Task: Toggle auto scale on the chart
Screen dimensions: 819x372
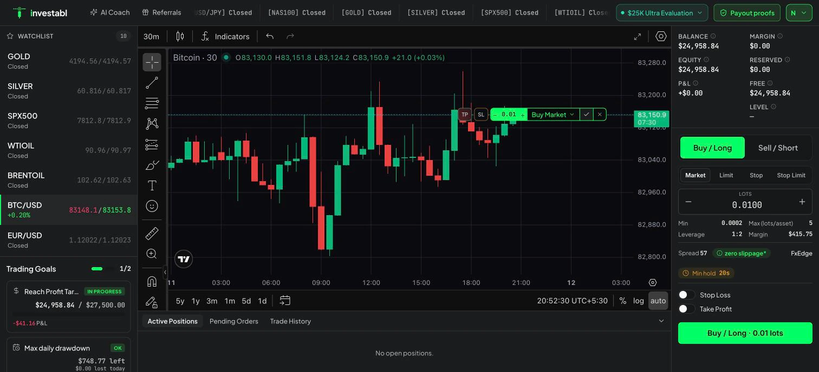Action: (x=658, y=301)
